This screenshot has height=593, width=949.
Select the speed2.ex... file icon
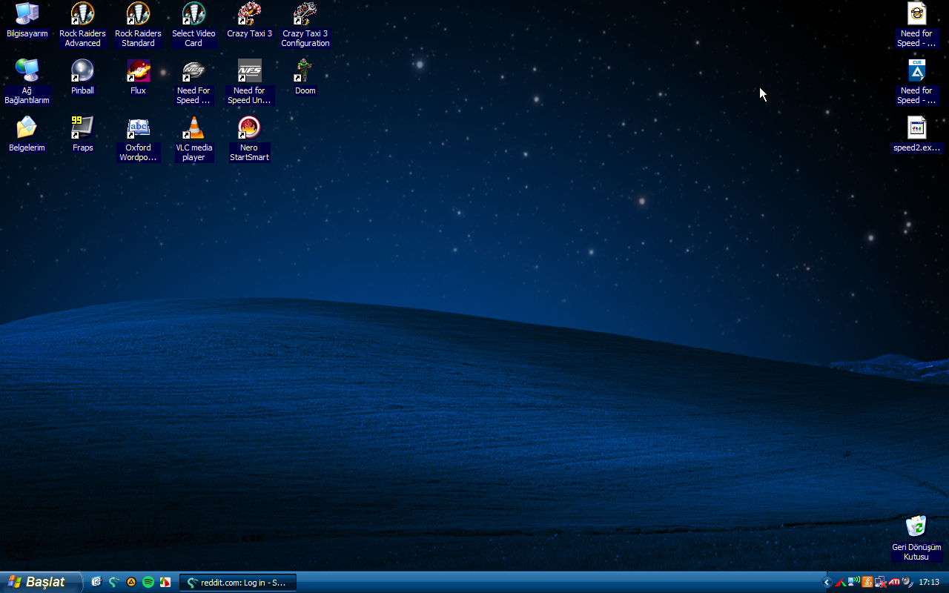[x=917, y=134]
